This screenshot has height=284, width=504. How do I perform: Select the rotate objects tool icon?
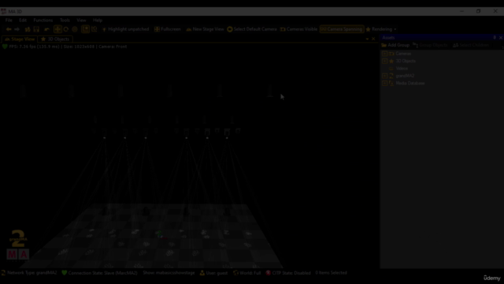point(66,29)
